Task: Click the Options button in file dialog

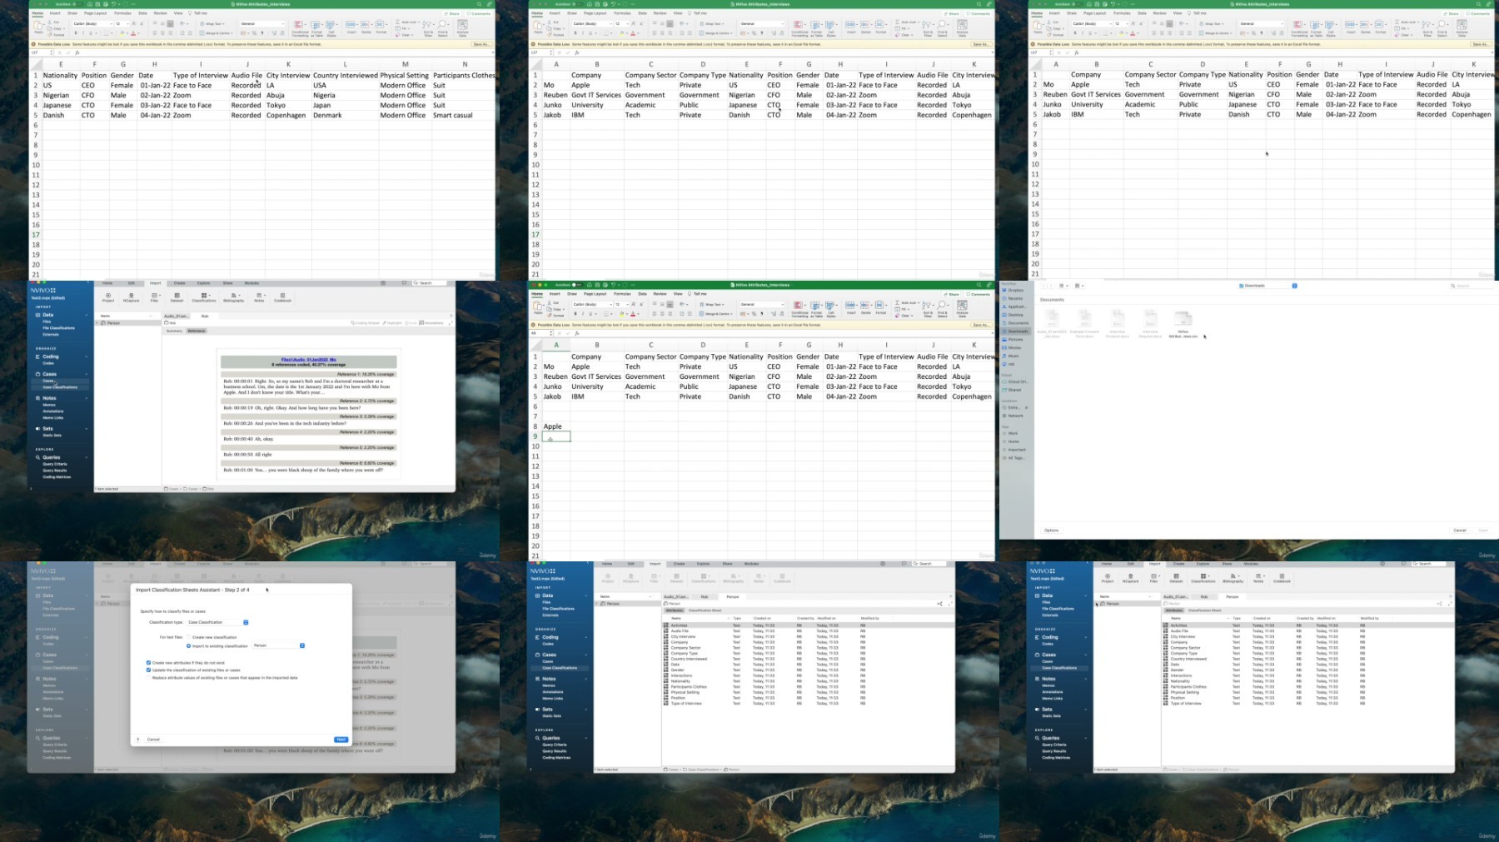Action: coord(1051,530)
